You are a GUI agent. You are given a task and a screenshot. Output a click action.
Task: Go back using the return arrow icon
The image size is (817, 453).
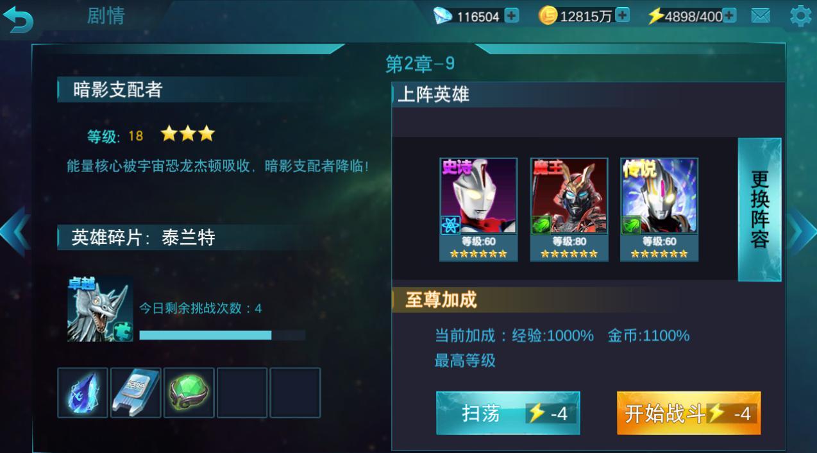tap(18, 17)
